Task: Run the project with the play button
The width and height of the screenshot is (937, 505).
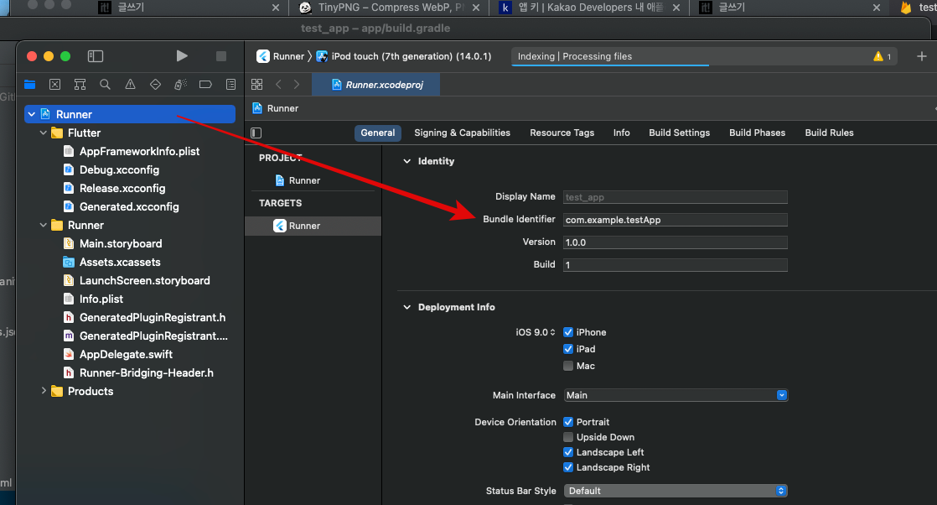Action: [182, 56]
